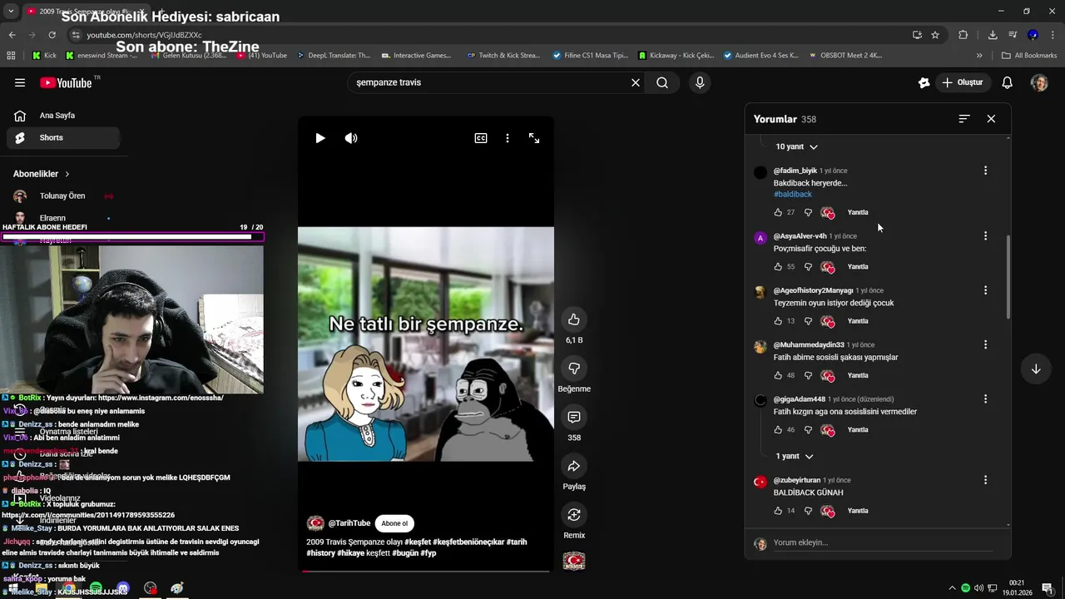This screenshot has height=599, width=1065.
Task: Close the Yorumlar comments panel
Action: tap(991, 119)
